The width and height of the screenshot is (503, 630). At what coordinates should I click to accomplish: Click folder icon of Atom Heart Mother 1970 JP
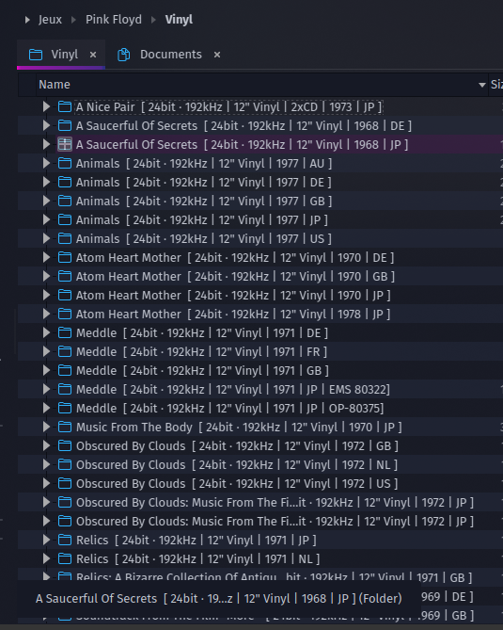coord(65,296)
